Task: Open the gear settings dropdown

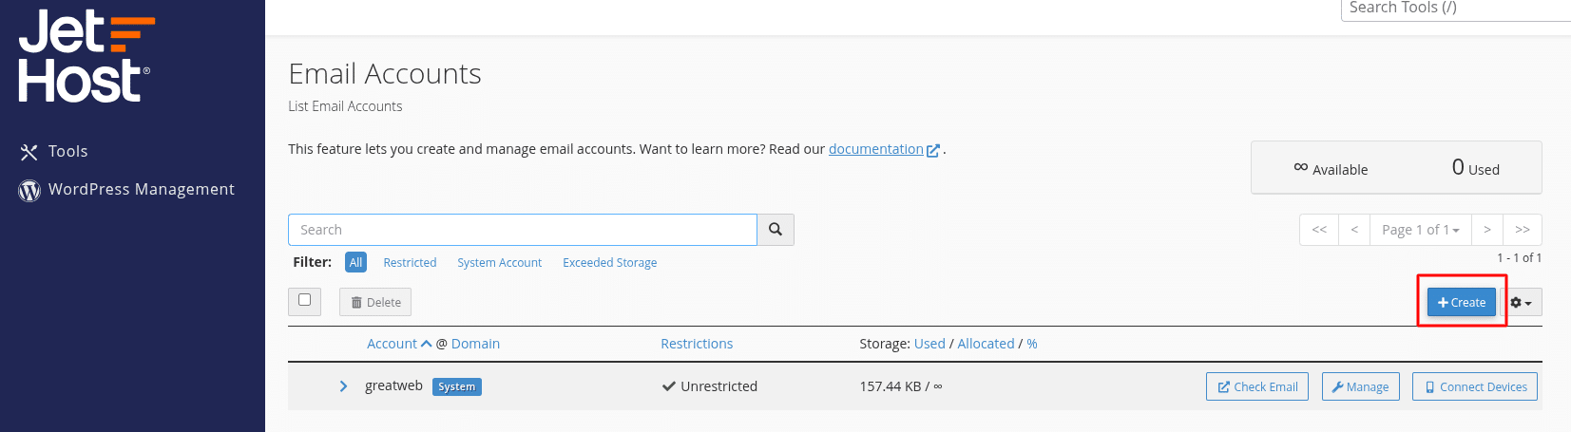Action: click(x=1521, y=302)
